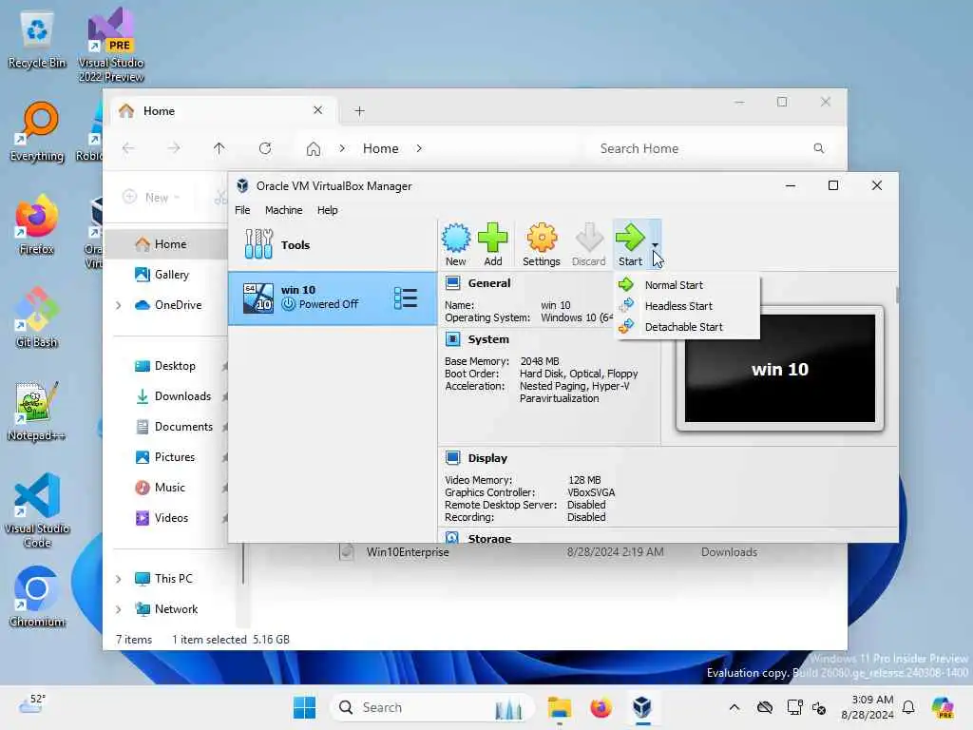
Task: Click the Firefox desktop icon
Action: click(37, 225)
